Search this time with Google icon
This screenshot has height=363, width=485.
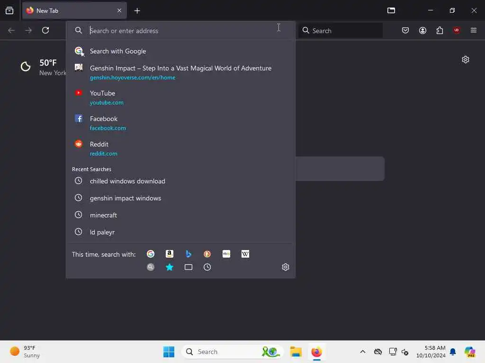coord(151,254)
